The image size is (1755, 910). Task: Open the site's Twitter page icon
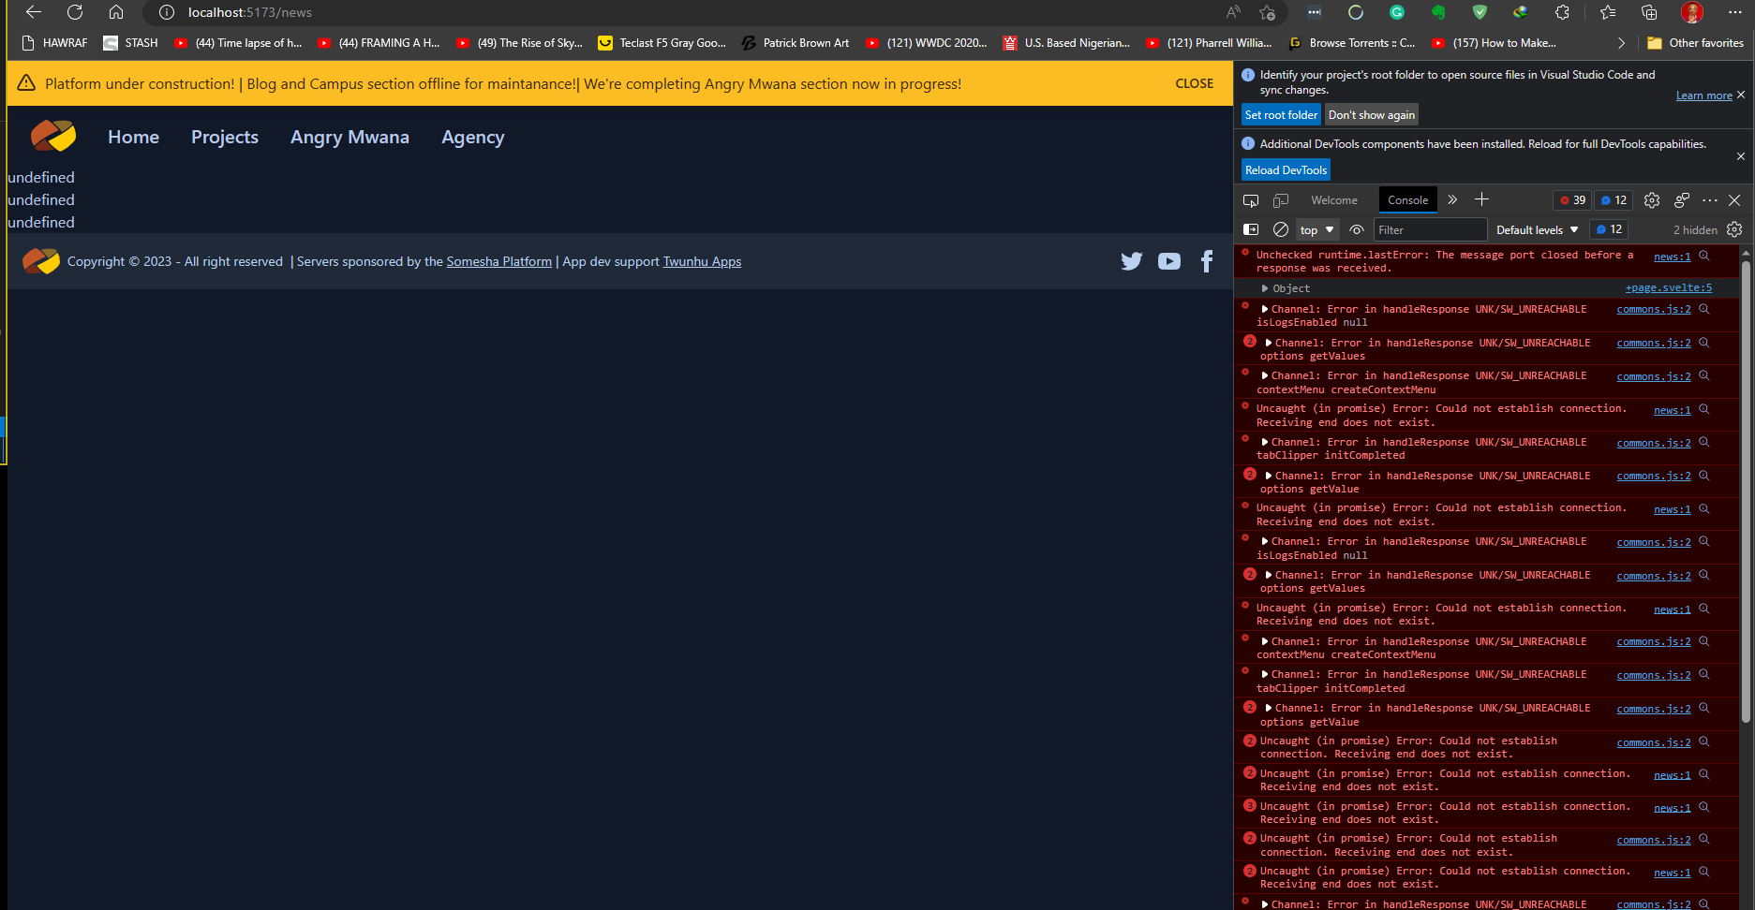[x=1132, y=261]
